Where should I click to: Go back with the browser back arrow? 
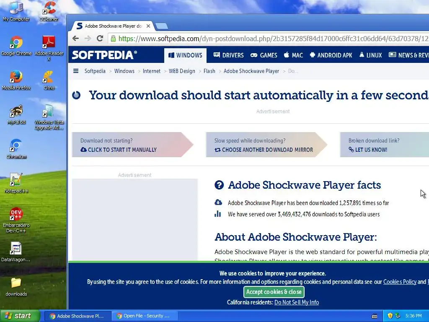click(76, 38)
